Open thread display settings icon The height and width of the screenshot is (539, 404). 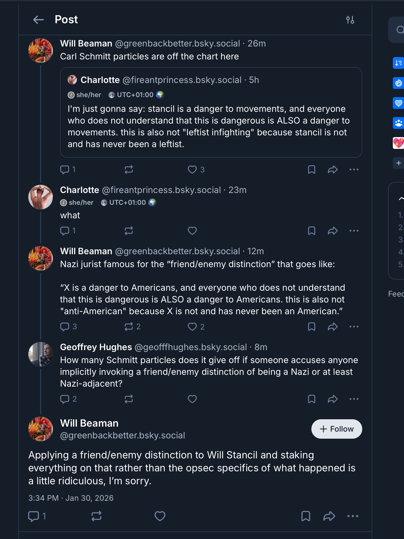click(x=350, y=20)
